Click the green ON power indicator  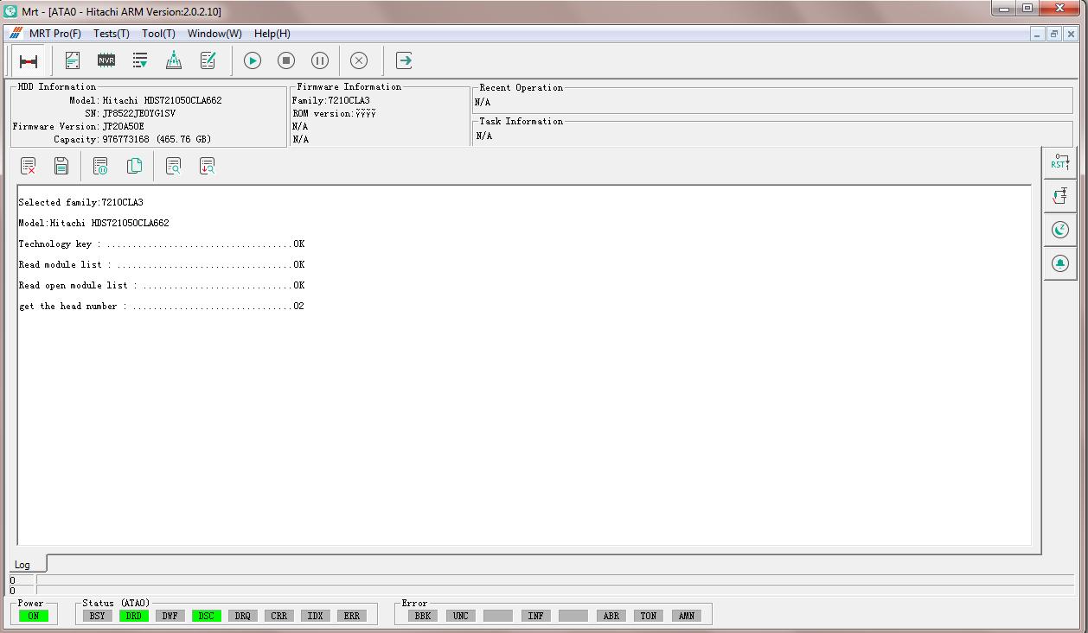[x=34, y=616]
